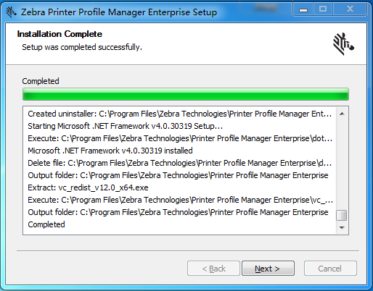Click the maximize window button
The width and height of the screenshot is (373, 291).
[x=323, y=9]
